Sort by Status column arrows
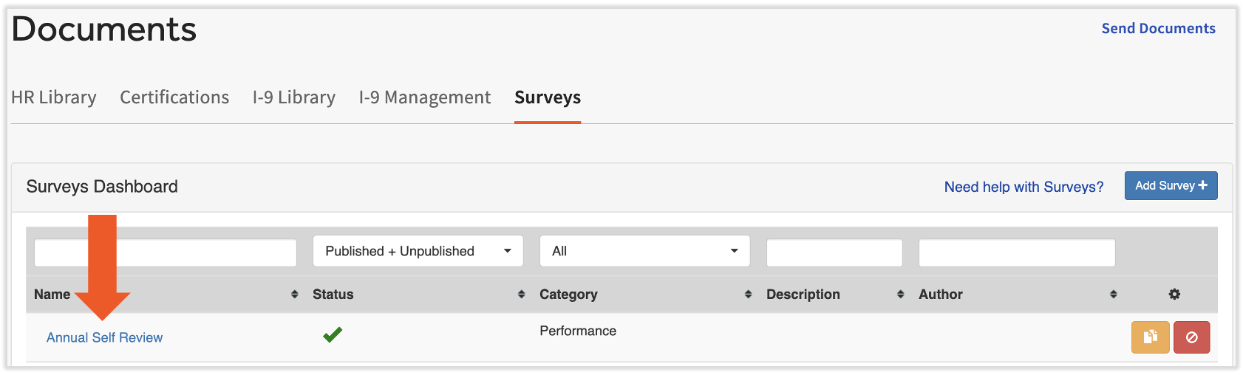Screen dimensions: 1243x375 (x=521, y=295)
